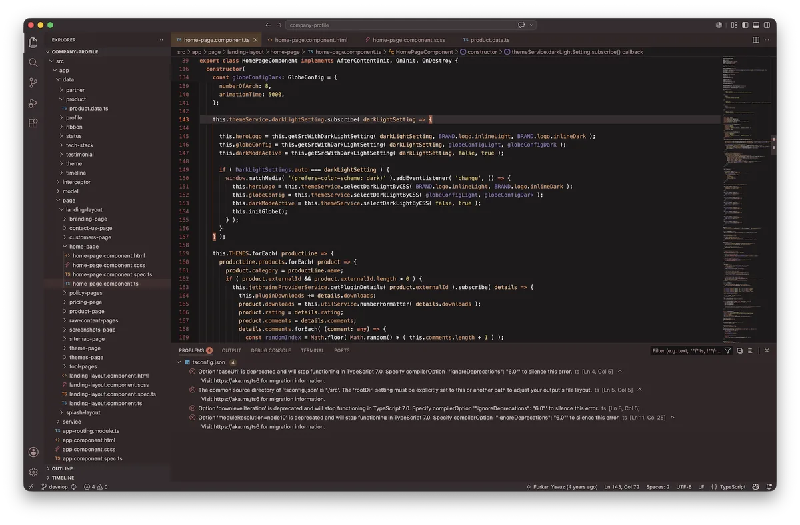Open editor more actions ellipsis
The image size is (800, 525).
tap(767, 40)
